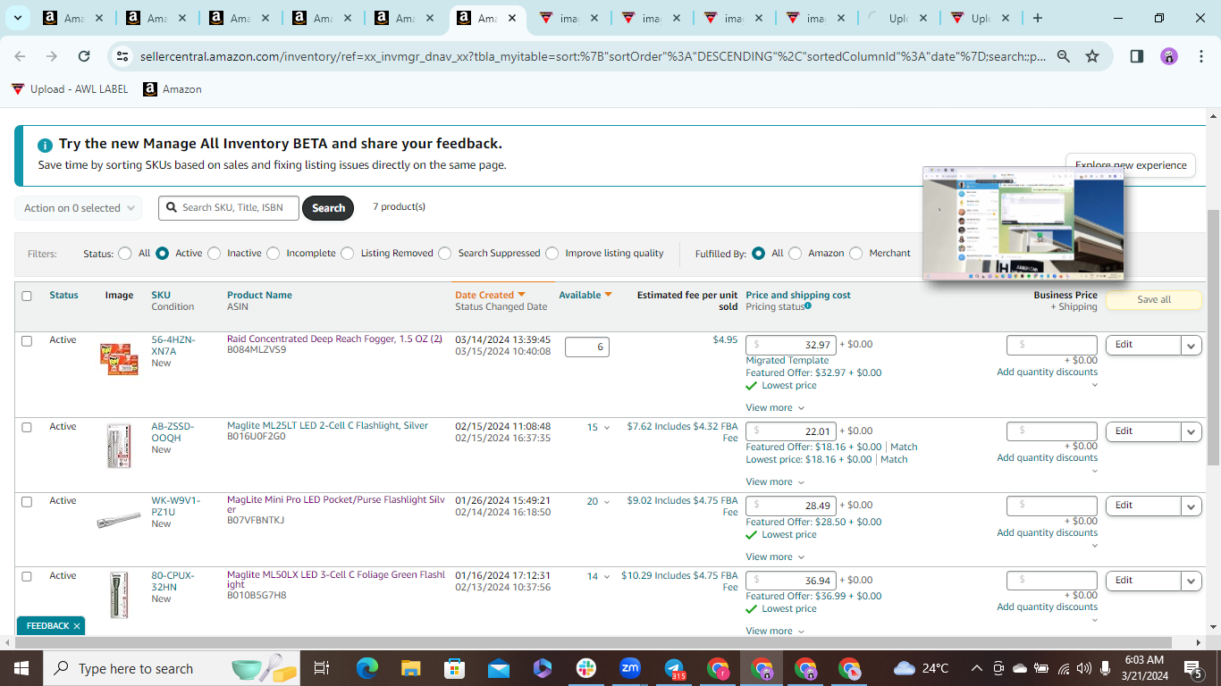Open the zoom magnifier in address bar

click(x=1064, y=56)
